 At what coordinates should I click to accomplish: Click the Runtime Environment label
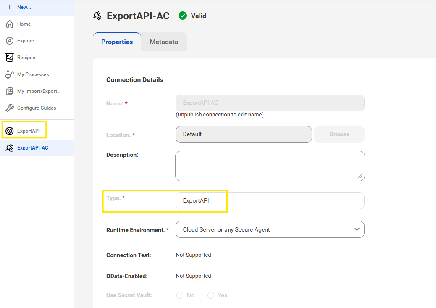pos(135,230)
